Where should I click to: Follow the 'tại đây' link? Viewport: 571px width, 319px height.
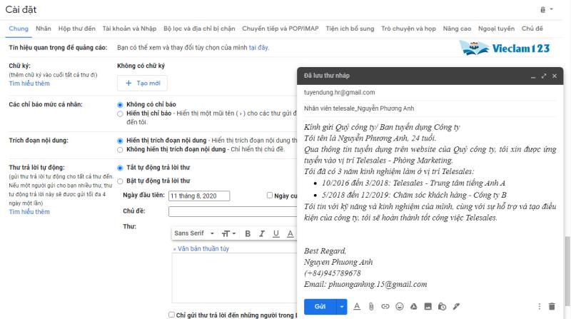[258, 47]
